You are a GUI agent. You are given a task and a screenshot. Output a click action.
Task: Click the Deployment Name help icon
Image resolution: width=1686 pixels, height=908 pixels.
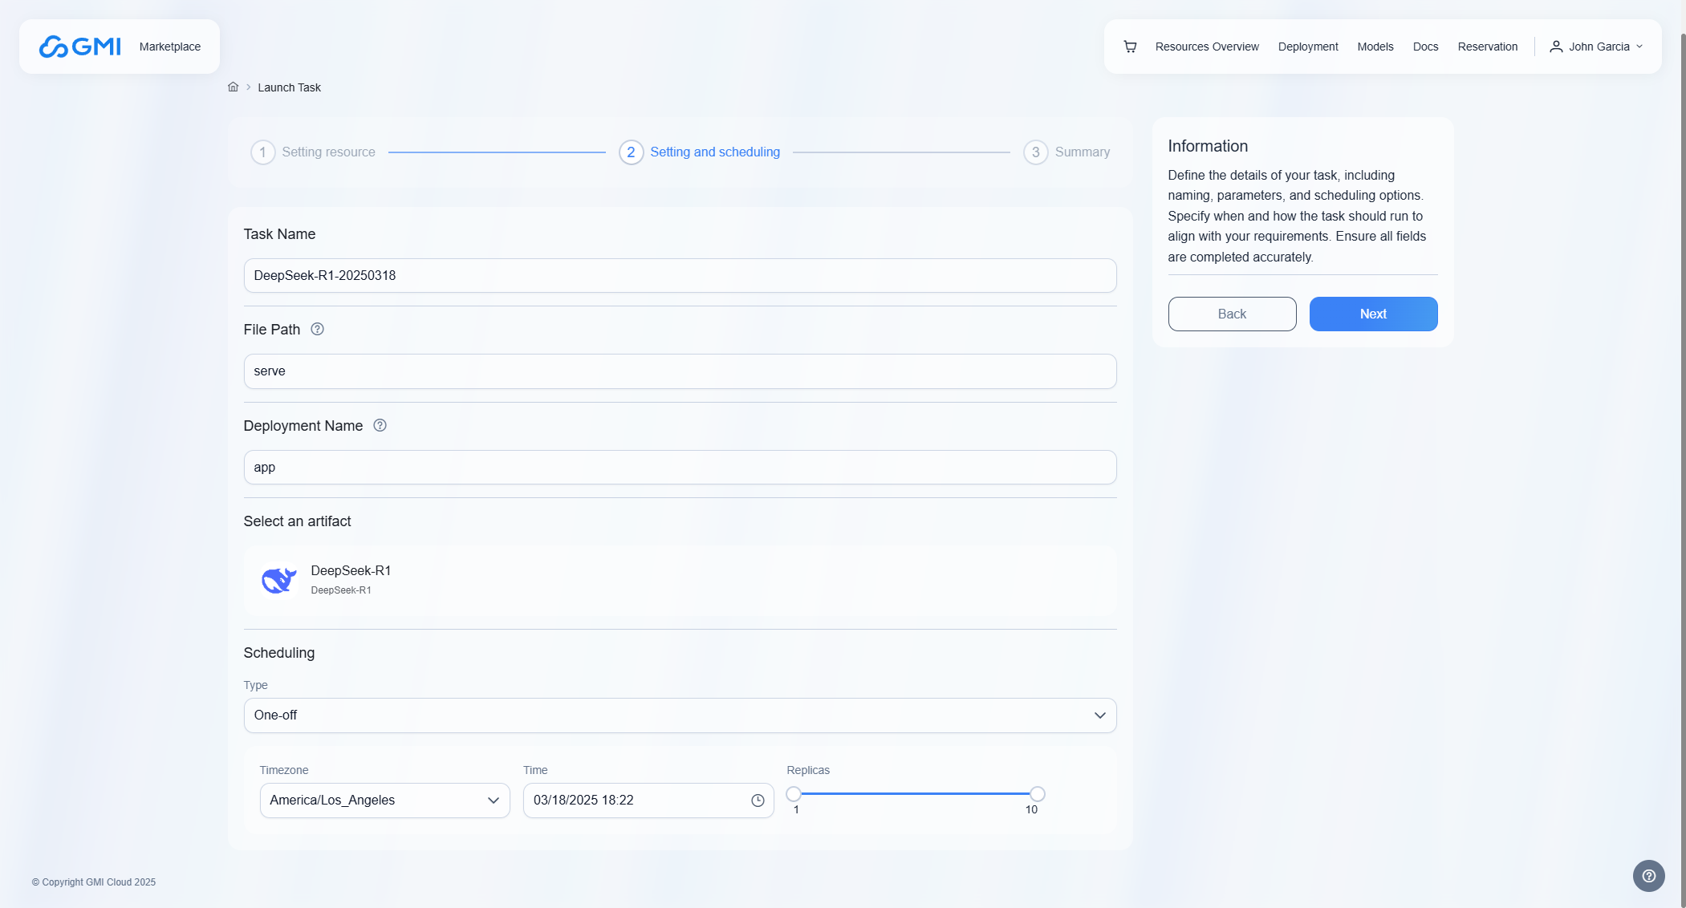(380, 425)
